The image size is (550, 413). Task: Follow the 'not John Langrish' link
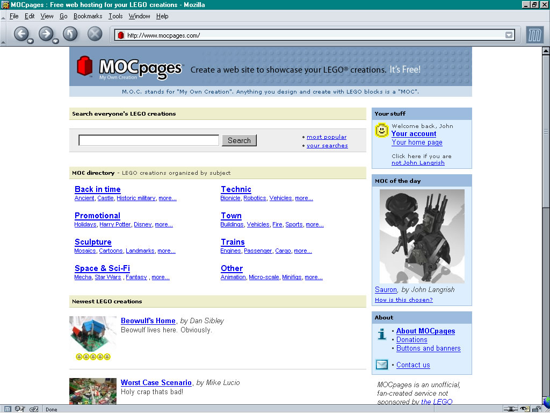418,163
